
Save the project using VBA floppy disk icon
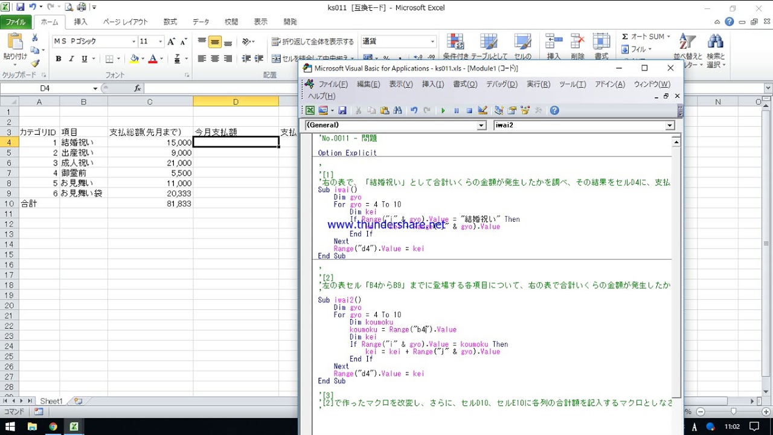tap(342, 111)
